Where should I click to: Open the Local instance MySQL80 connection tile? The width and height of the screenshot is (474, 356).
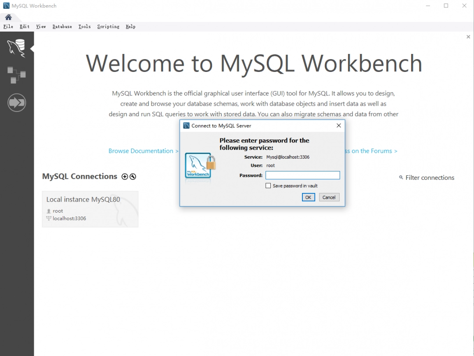pos(90,209)
